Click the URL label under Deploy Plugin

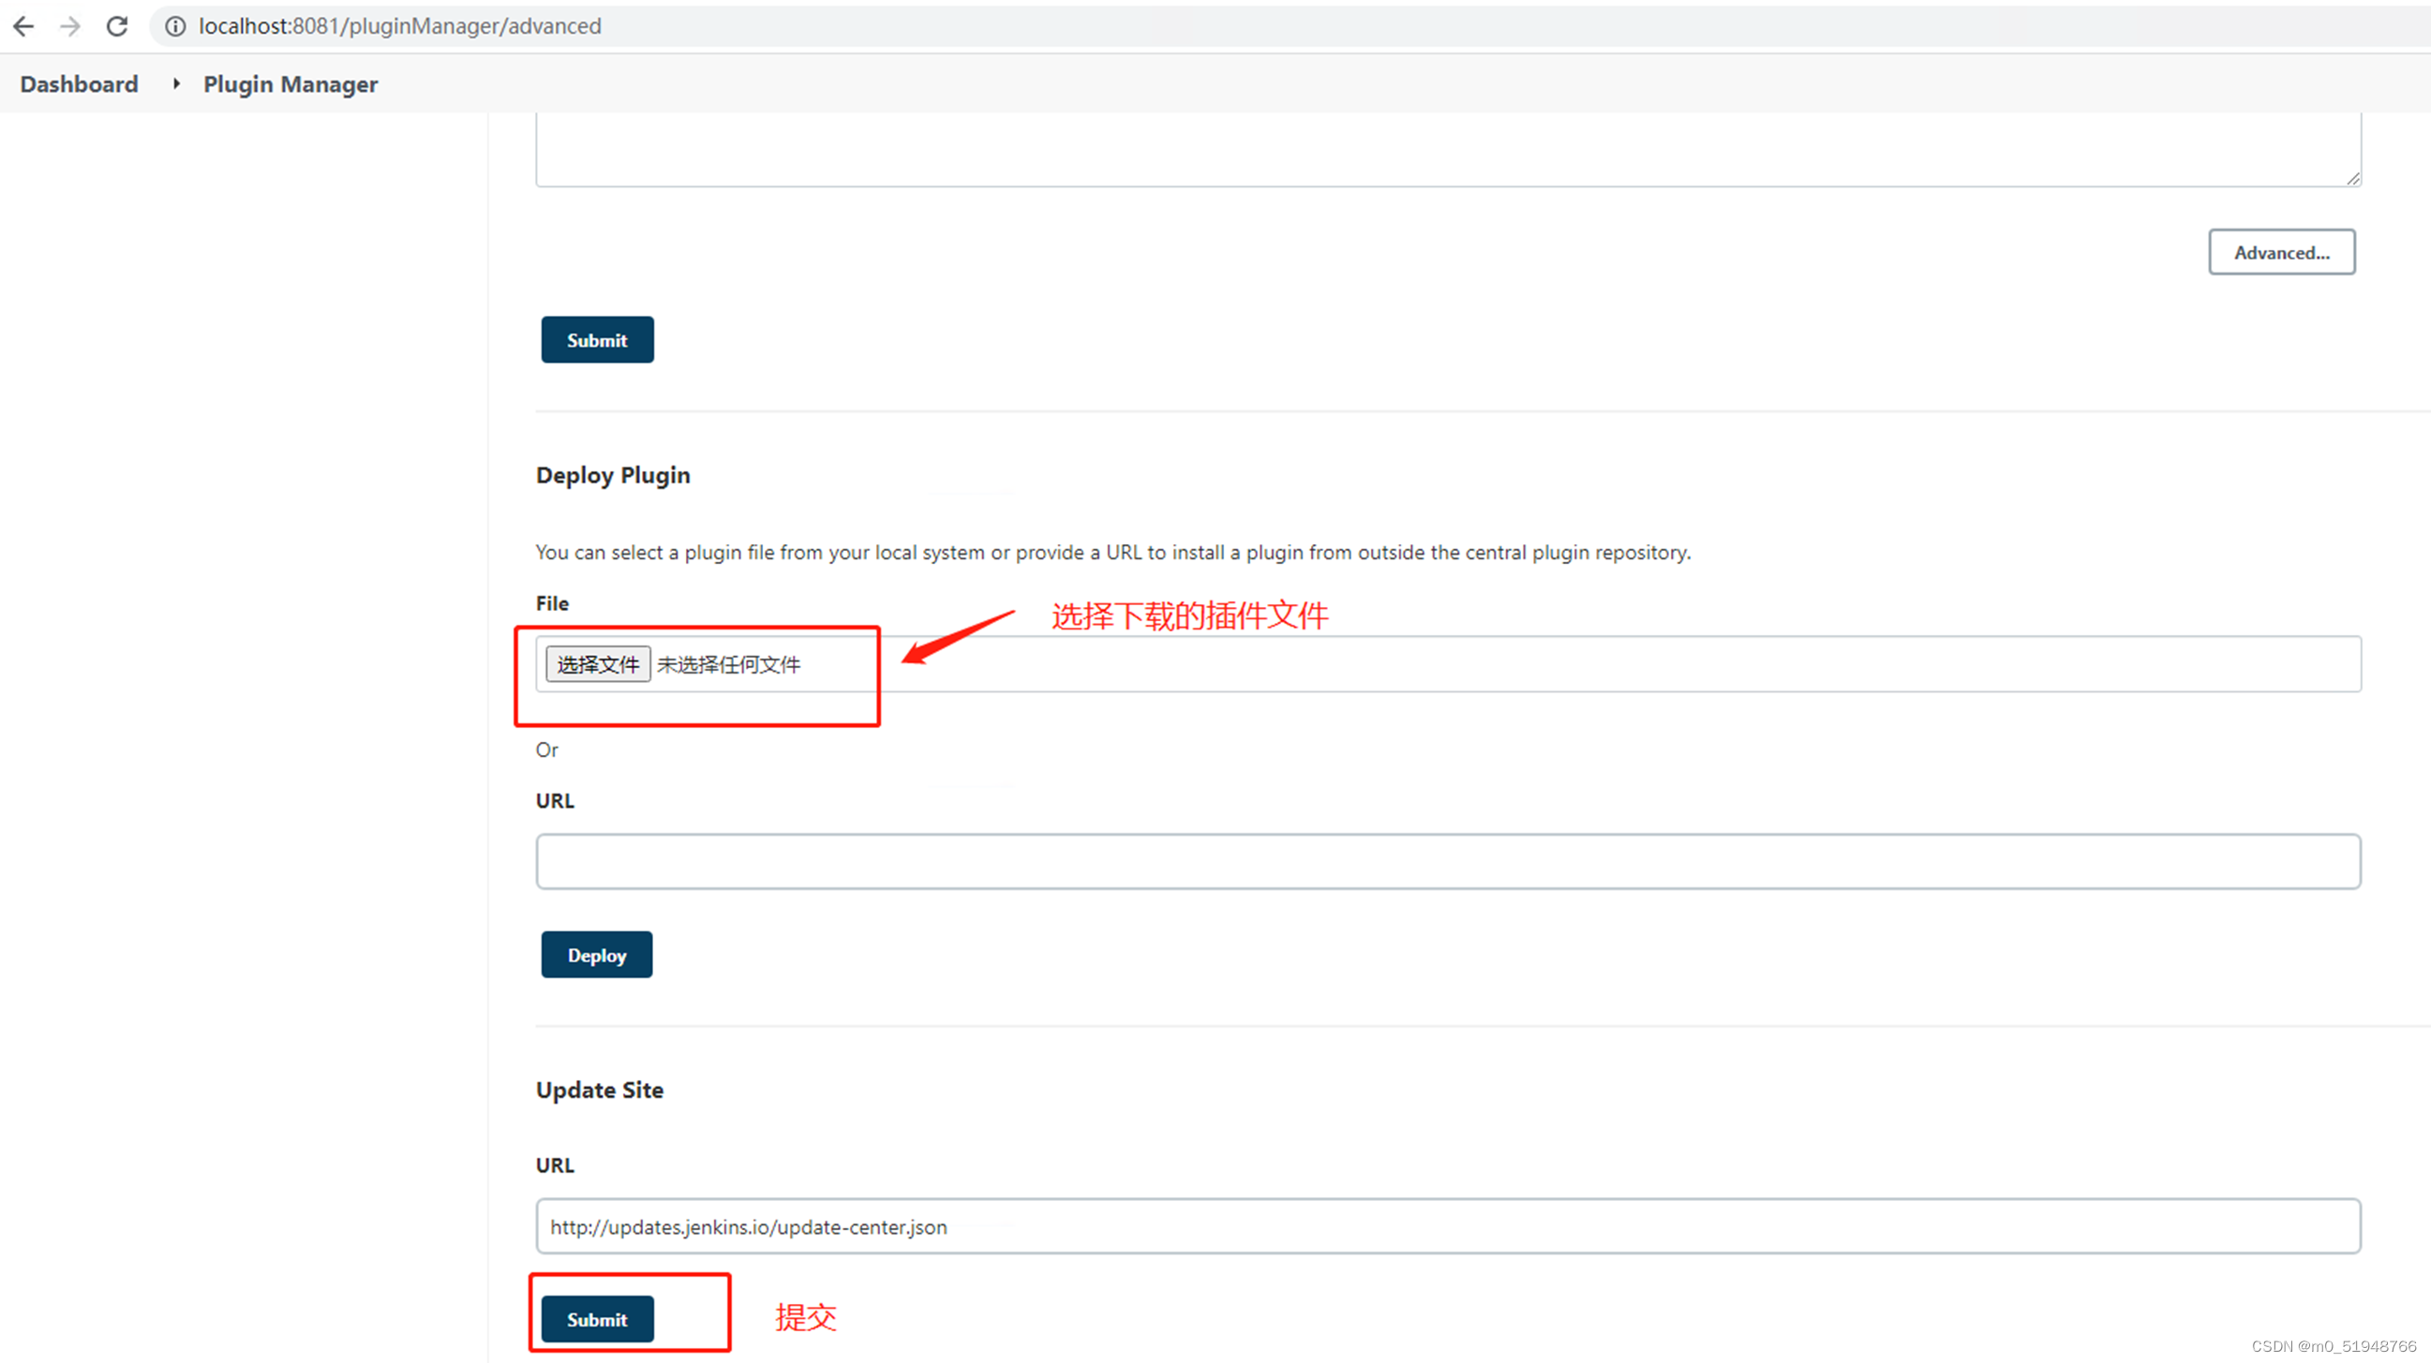click(x=554, y=800)
